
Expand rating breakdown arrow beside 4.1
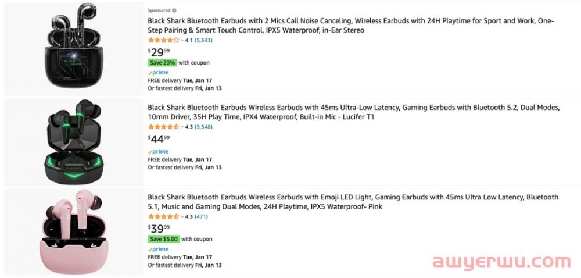pyautogui.click(x=182, y=40)
